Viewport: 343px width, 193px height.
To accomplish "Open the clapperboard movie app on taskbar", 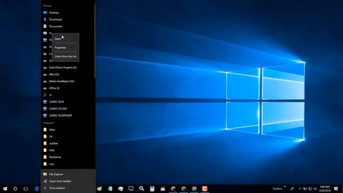I will point(162,188).
